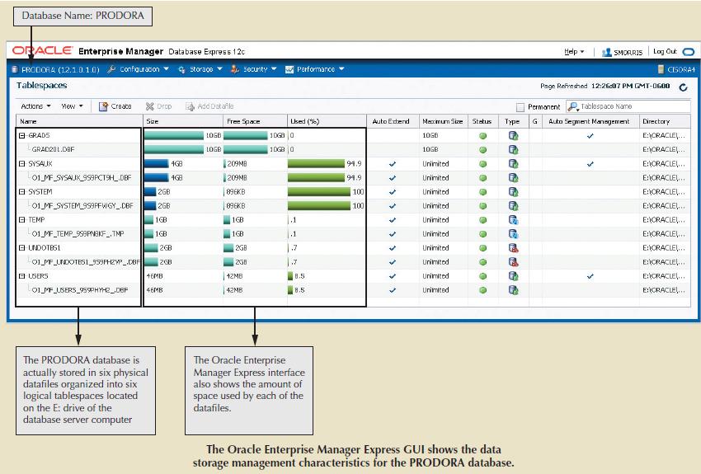Click the temporary type icon in TEMP row
Viewport: 701px width, 474px height.
click(x=513, y=220)
